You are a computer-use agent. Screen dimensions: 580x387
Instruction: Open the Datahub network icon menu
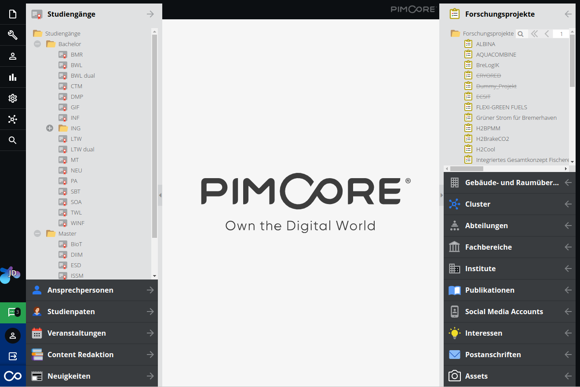13,119
